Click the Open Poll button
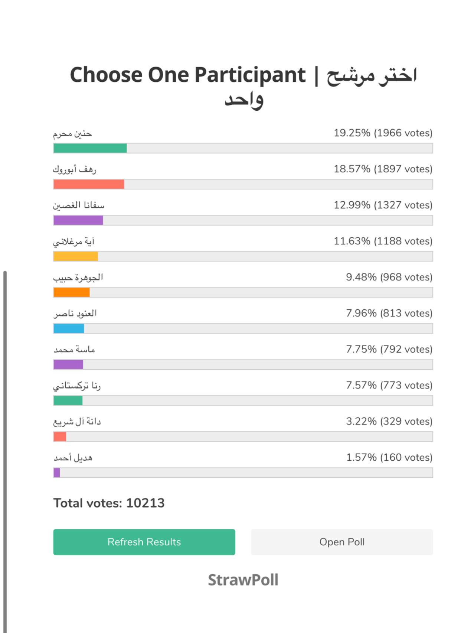Viewport: 461px width, 633px height. point(342,542)
